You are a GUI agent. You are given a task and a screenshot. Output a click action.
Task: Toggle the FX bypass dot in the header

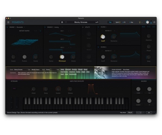123,22
